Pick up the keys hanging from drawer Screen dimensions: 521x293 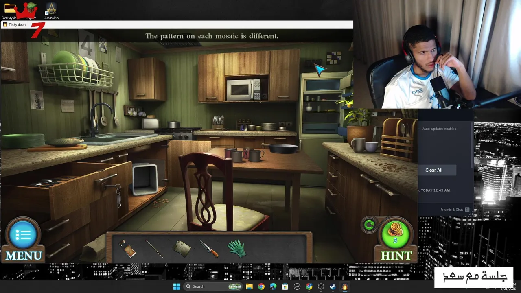[x=118, y=197]
